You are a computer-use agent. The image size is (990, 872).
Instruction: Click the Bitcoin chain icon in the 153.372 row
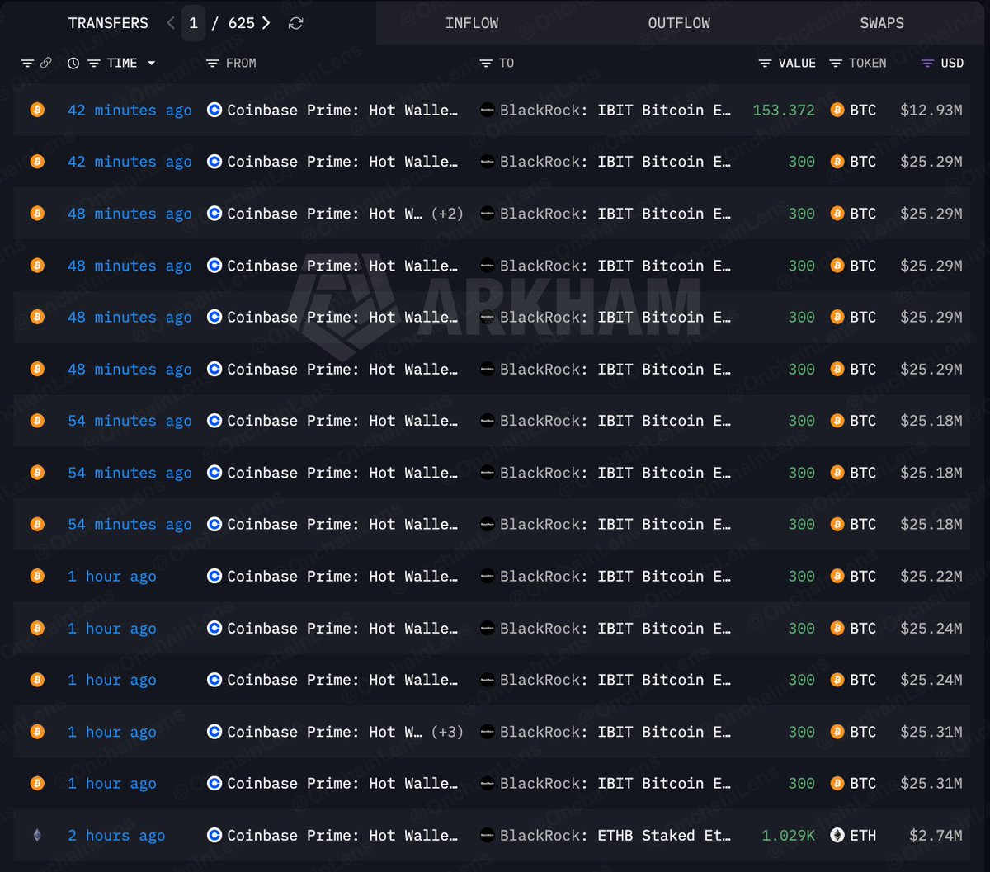click(37, 110)
